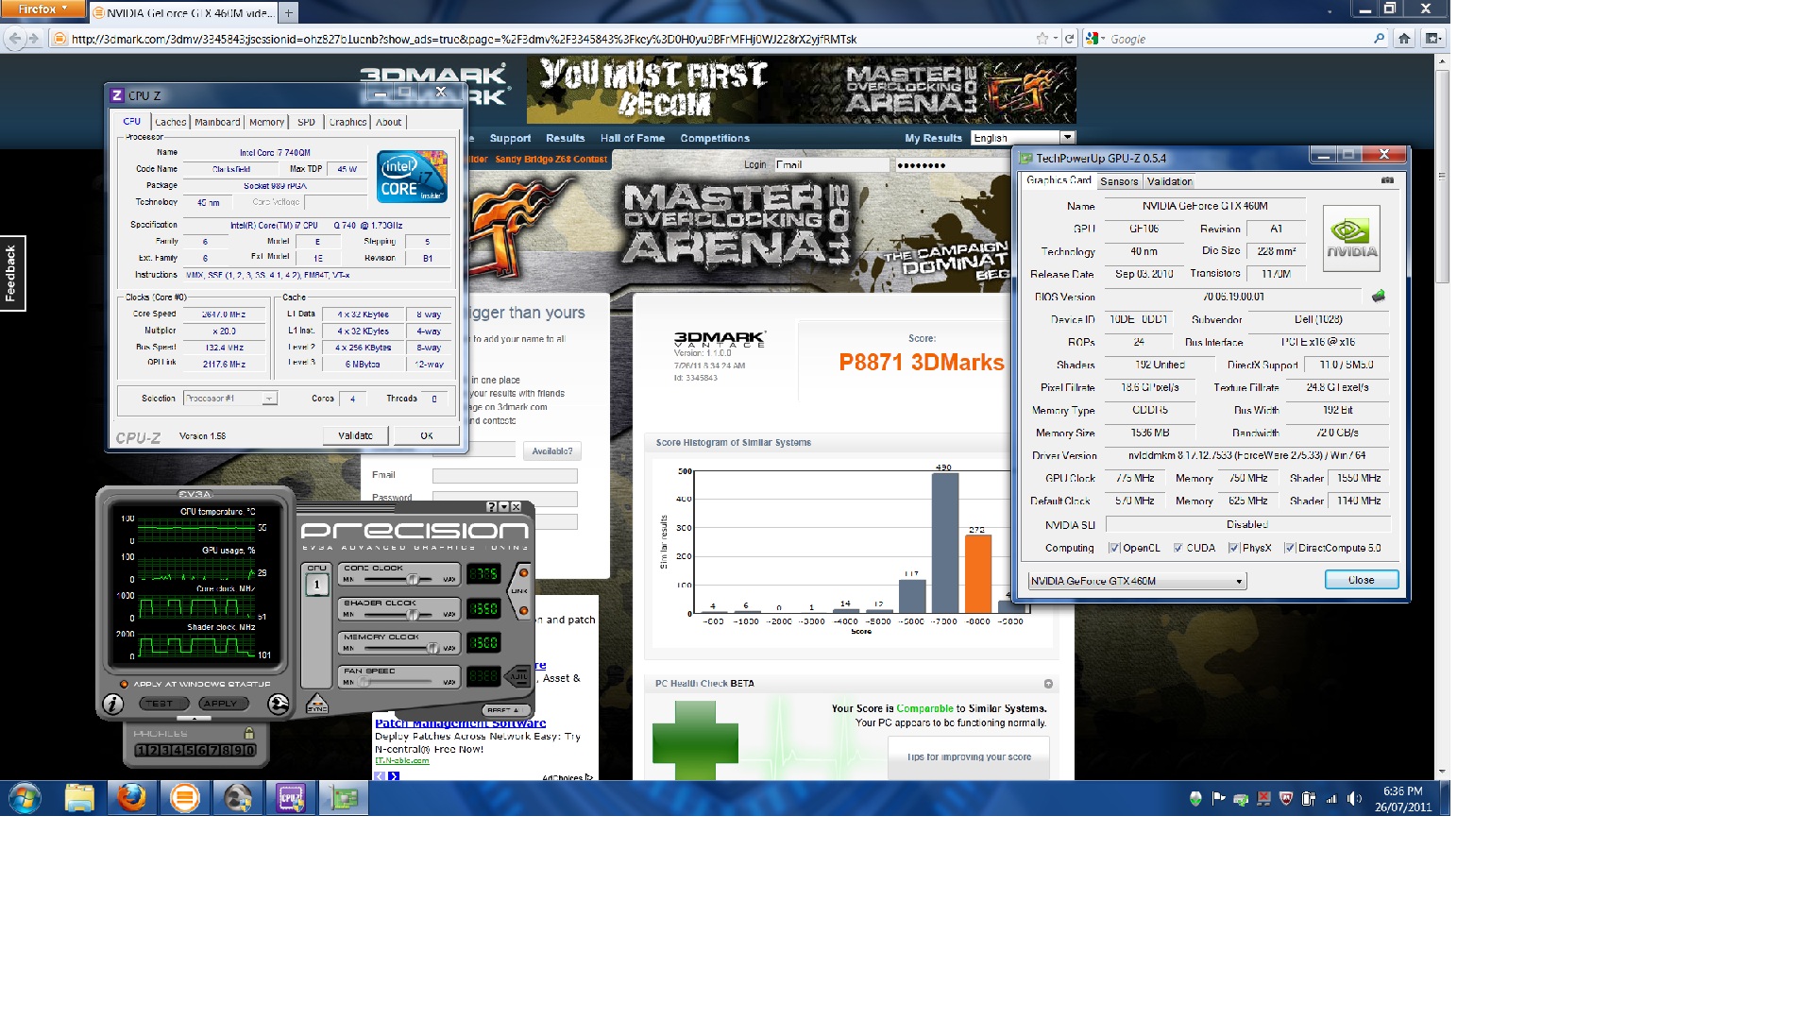Switch to Sensors tab in GPU-Z
This screenshot has width=1813, height=1020.
pyautogui.click(x=1119, y=181)
